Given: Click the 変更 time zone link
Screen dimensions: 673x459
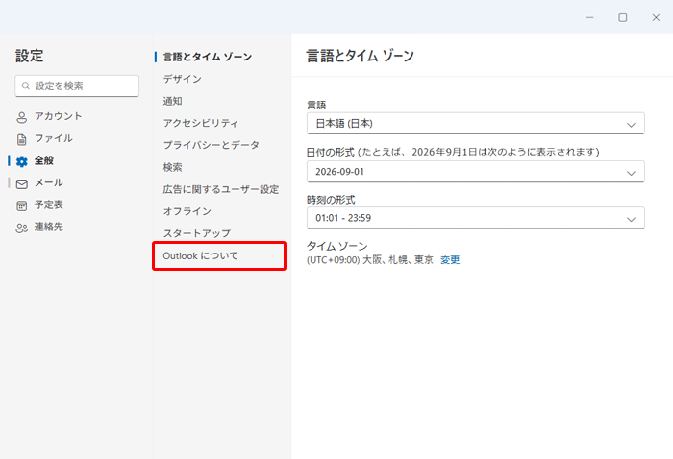Looking at the screenshot, I should click(x=450, y=260).
